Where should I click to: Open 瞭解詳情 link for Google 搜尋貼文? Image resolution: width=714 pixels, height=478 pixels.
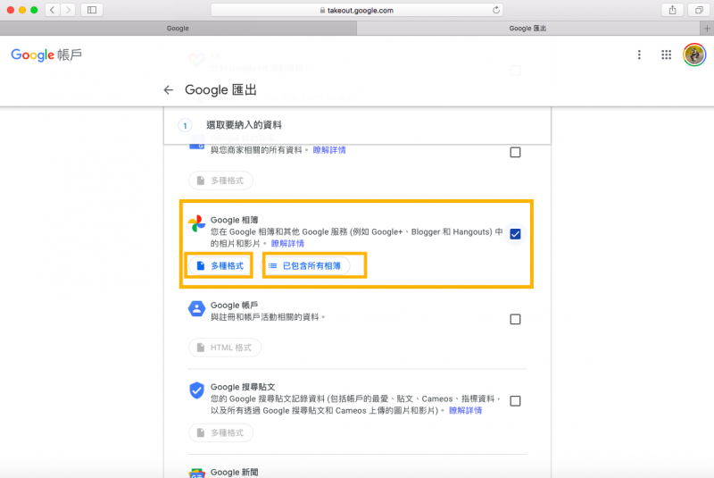point(465,411)
